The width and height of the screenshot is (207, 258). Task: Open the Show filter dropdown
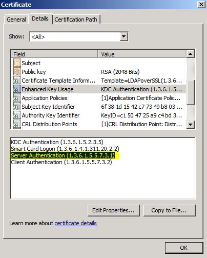coord(123,36)
